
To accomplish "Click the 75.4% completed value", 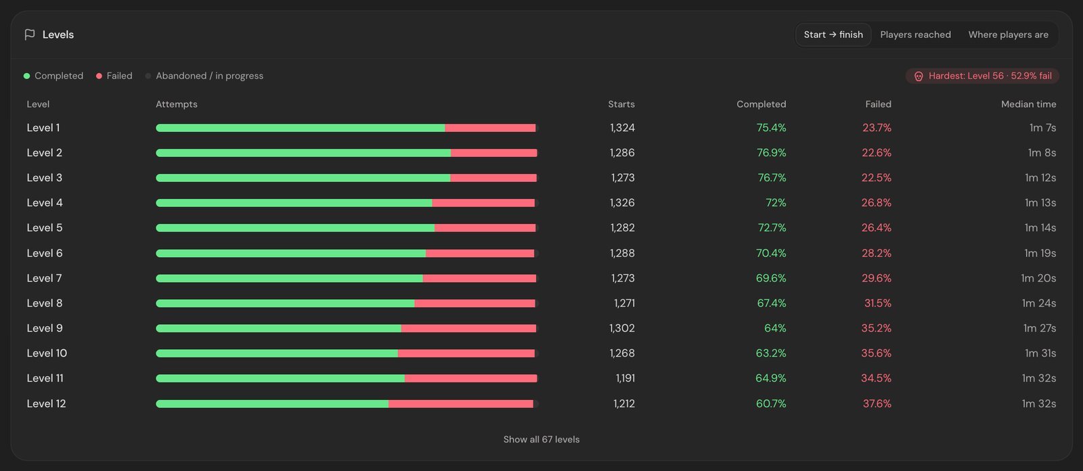I will tap(772, 128).
